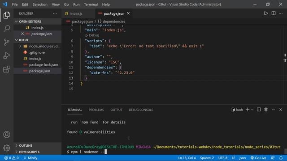Viewport: 287px width, 161px height.
Task: Close the terminal panel
Action: point(281,110)
